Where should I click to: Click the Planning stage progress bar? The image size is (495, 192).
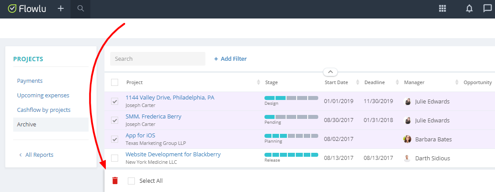pos(291,136)
